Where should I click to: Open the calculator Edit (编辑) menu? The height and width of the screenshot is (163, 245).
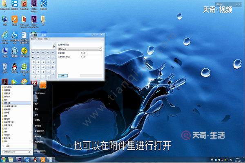40,39
